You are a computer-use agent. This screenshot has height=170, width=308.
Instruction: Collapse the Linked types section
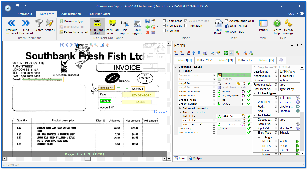tap(255, 93)
